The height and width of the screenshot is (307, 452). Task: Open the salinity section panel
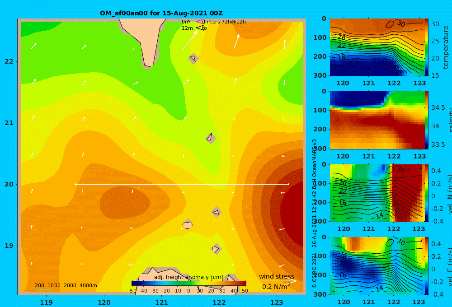pos(377,120)
